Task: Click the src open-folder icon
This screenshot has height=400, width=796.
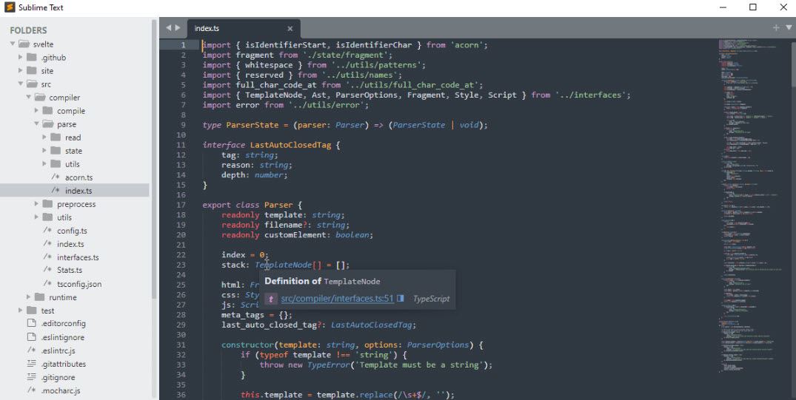Action: (x=32, y=84)
